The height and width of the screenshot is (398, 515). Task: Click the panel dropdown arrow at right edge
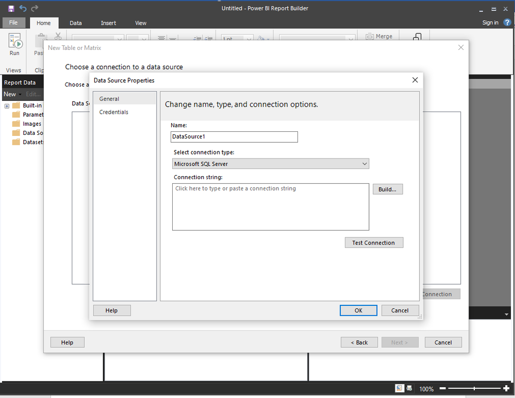[x=506, y=314]
